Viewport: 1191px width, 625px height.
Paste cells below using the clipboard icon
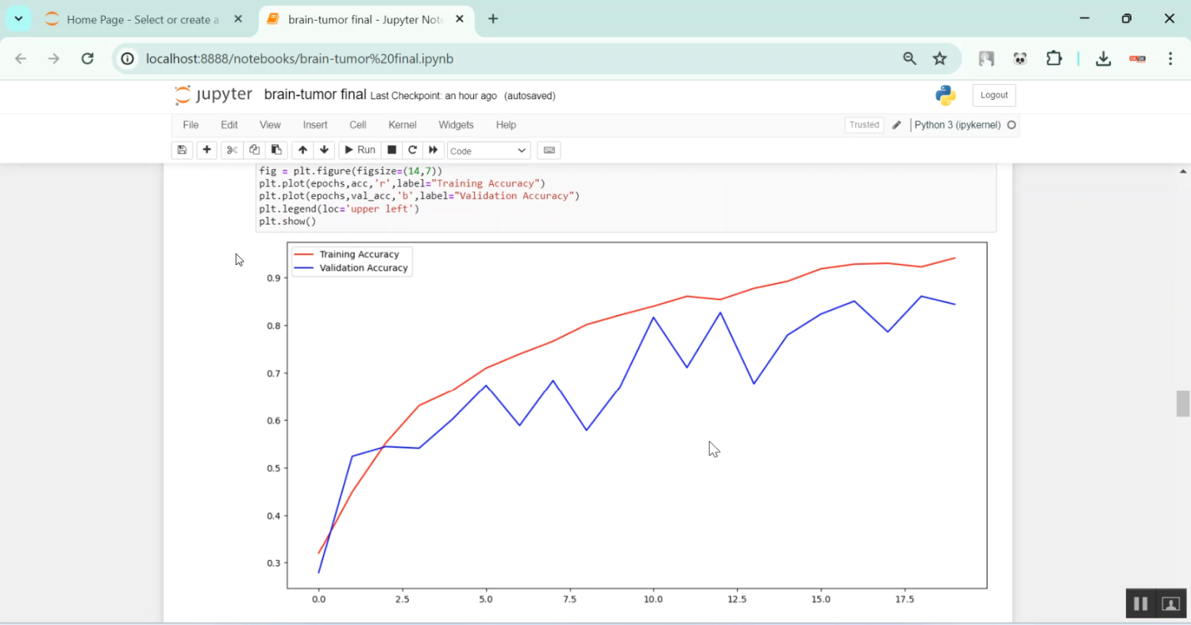pyautogui.click(x=276, y=150)
